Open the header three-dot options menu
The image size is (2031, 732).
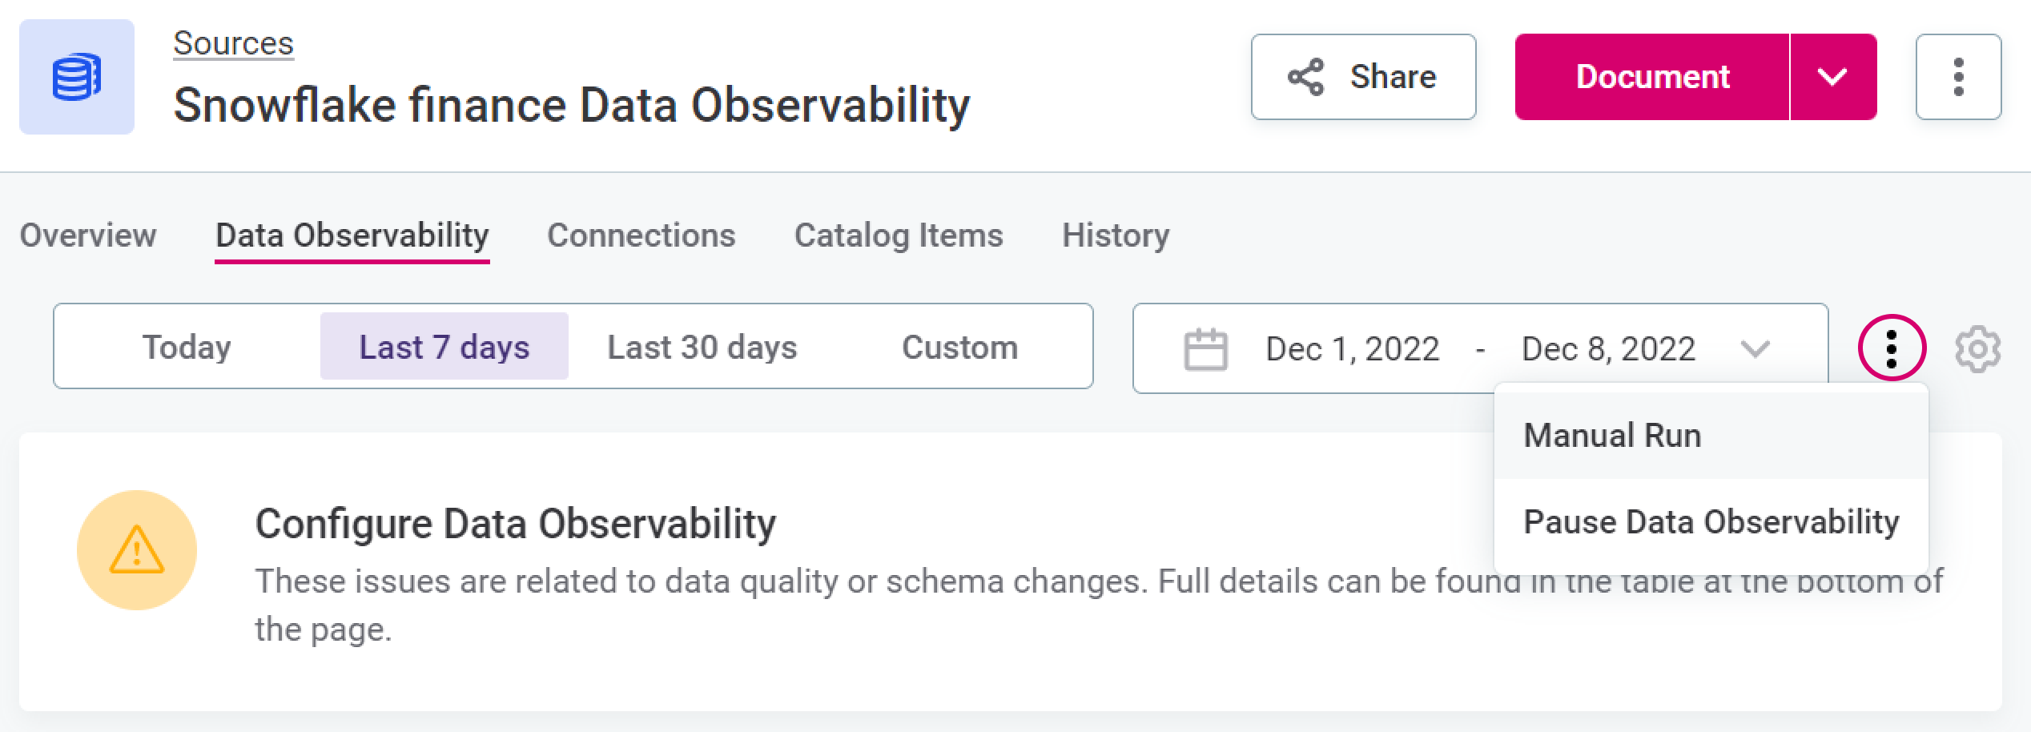click(1958, 77)
